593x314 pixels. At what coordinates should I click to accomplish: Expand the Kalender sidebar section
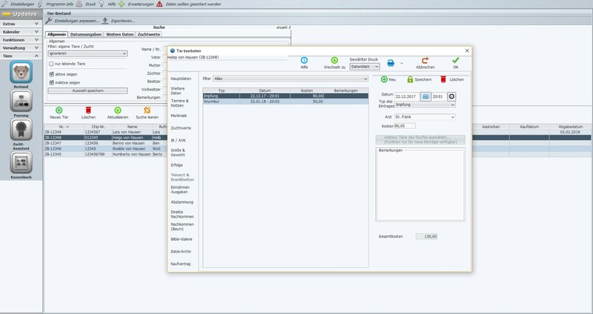21,32
